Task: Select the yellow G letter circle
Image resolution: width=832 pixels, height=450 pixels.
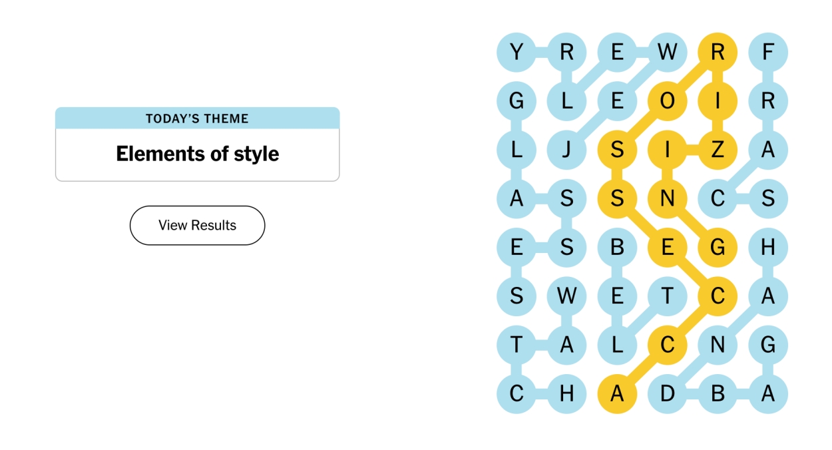Action: click(x=718, y=247)
